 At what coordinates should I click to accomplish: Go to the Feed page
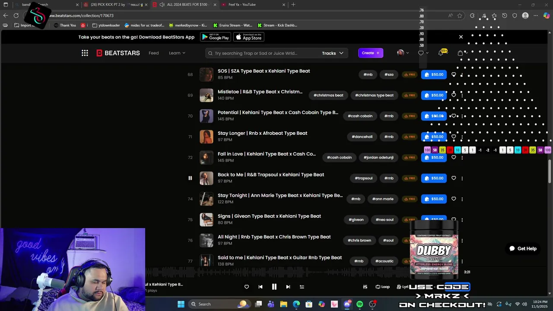(x=154, y=53)
